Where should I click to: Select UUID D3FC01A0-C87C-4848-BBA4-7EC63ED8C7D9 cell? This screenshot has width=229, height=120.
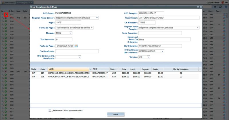(x=69, y=73)
